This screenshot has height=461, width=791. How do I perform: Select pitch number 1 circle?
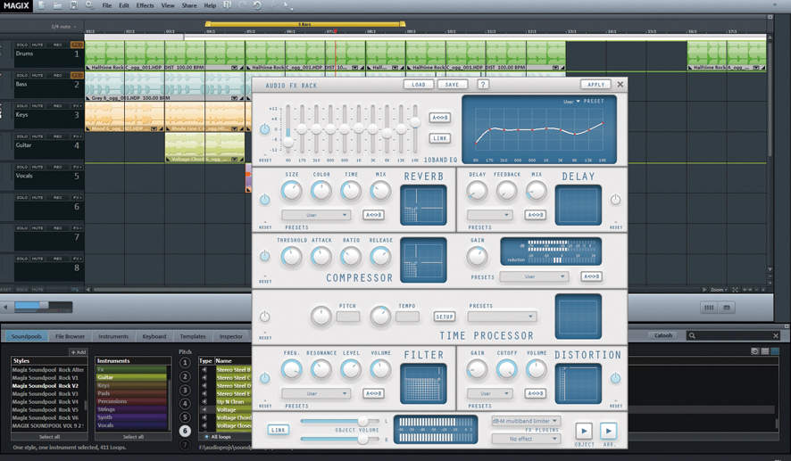(x=185, y=363)
